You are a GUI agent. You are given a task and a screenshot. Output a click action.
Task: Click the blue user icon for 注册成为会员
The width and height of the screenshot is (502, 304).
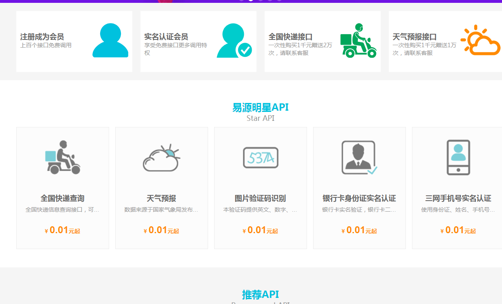110,40
